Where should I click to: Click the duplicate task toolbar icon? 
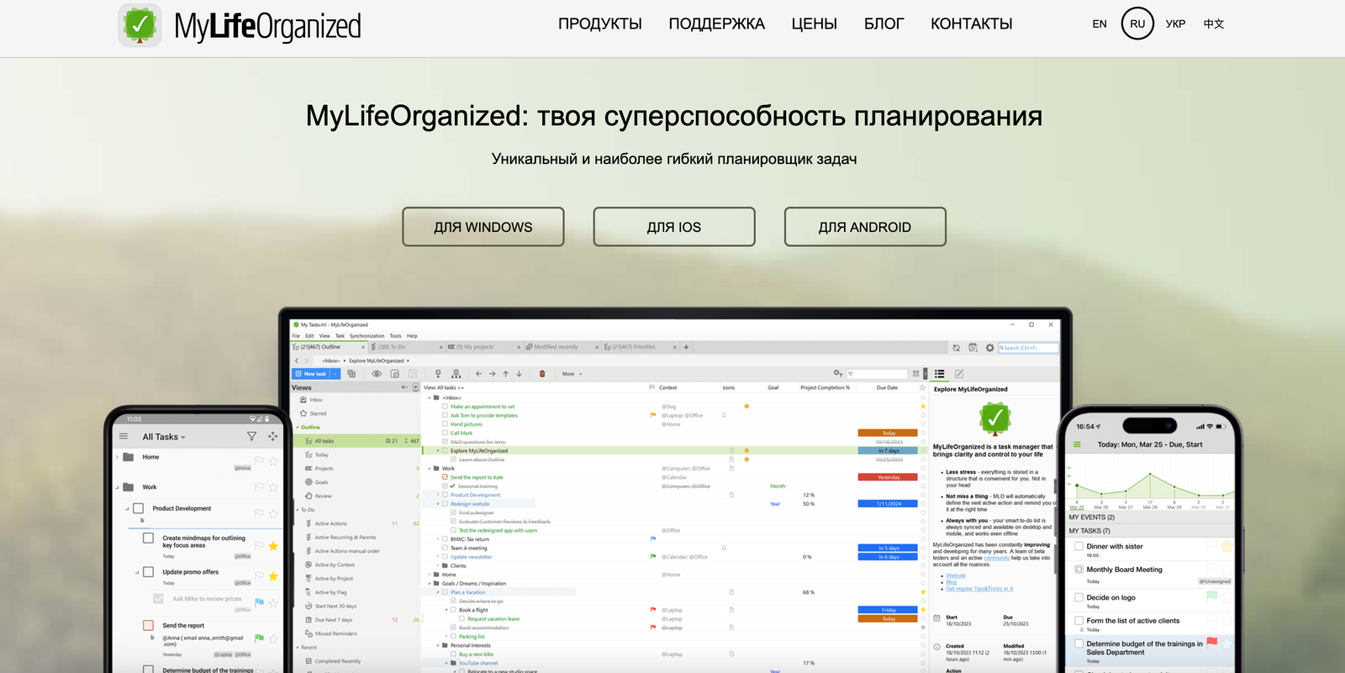click(351, 374)
